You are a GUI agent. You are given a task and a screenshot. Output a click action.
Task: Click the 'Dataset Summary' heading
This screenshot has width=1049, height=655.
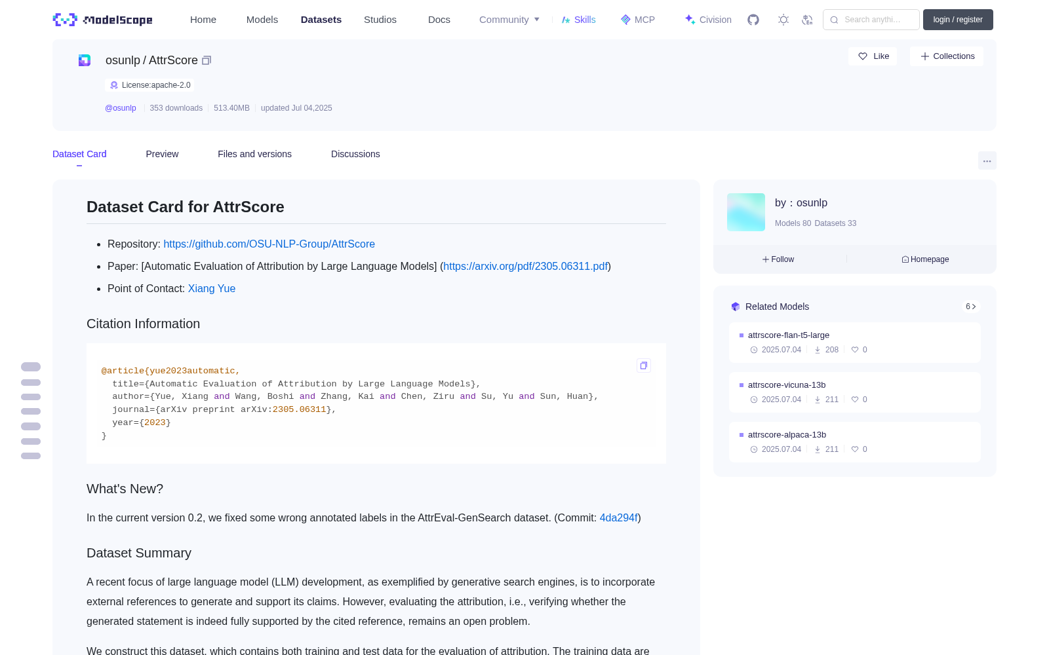click(x=139, y=553)
